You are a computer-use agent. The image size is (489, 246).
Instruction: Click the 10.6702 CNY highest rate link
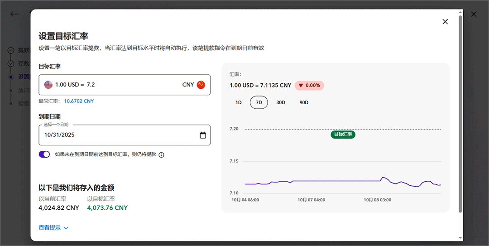point(79,101)
